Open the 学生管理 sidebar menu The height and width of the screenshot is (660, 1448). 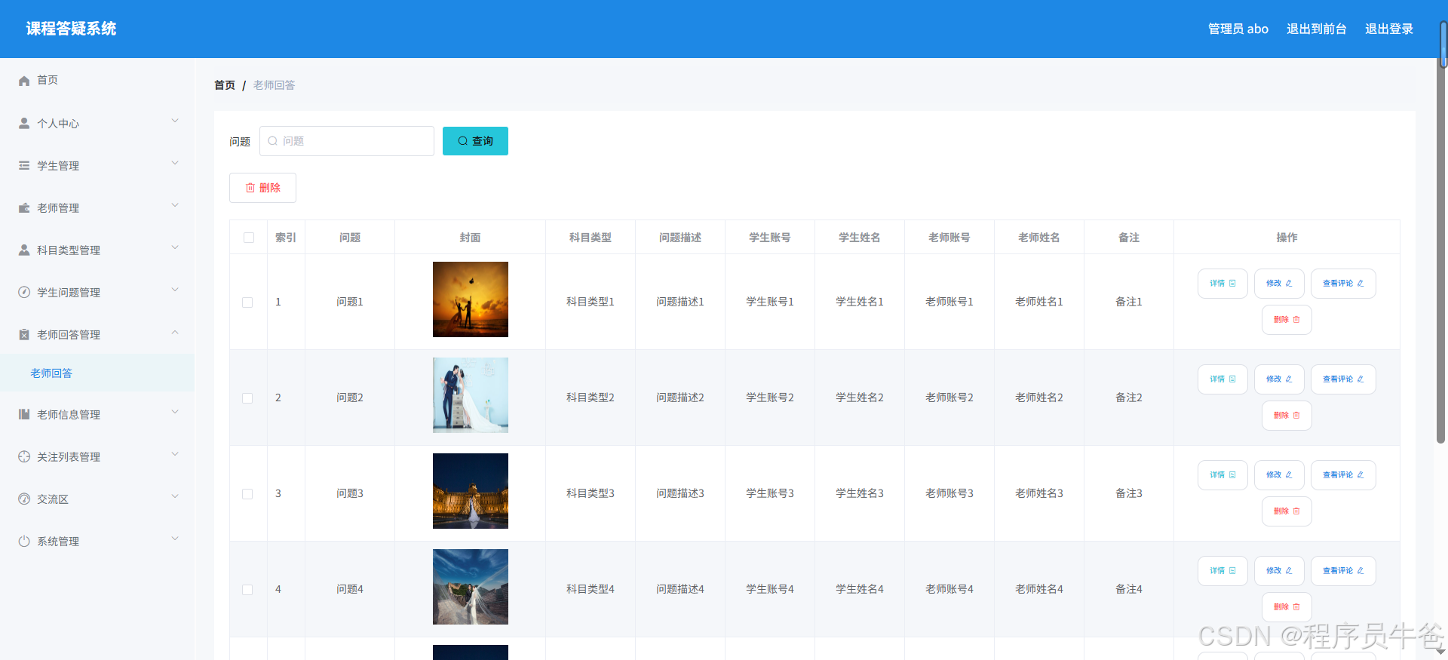[x=97, y=165]
